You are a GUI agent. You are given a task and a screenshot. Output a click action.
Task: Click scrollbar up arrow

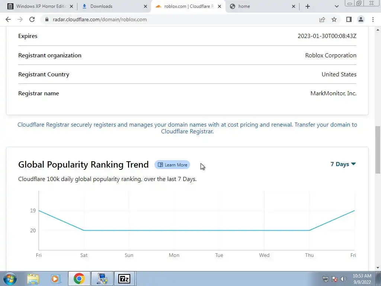(378, 30)
